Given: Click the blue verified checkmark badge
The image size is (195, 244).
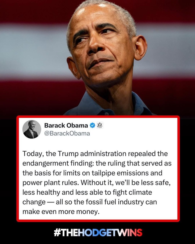Looking at the screenshot, I should click(x=93, y=125).
